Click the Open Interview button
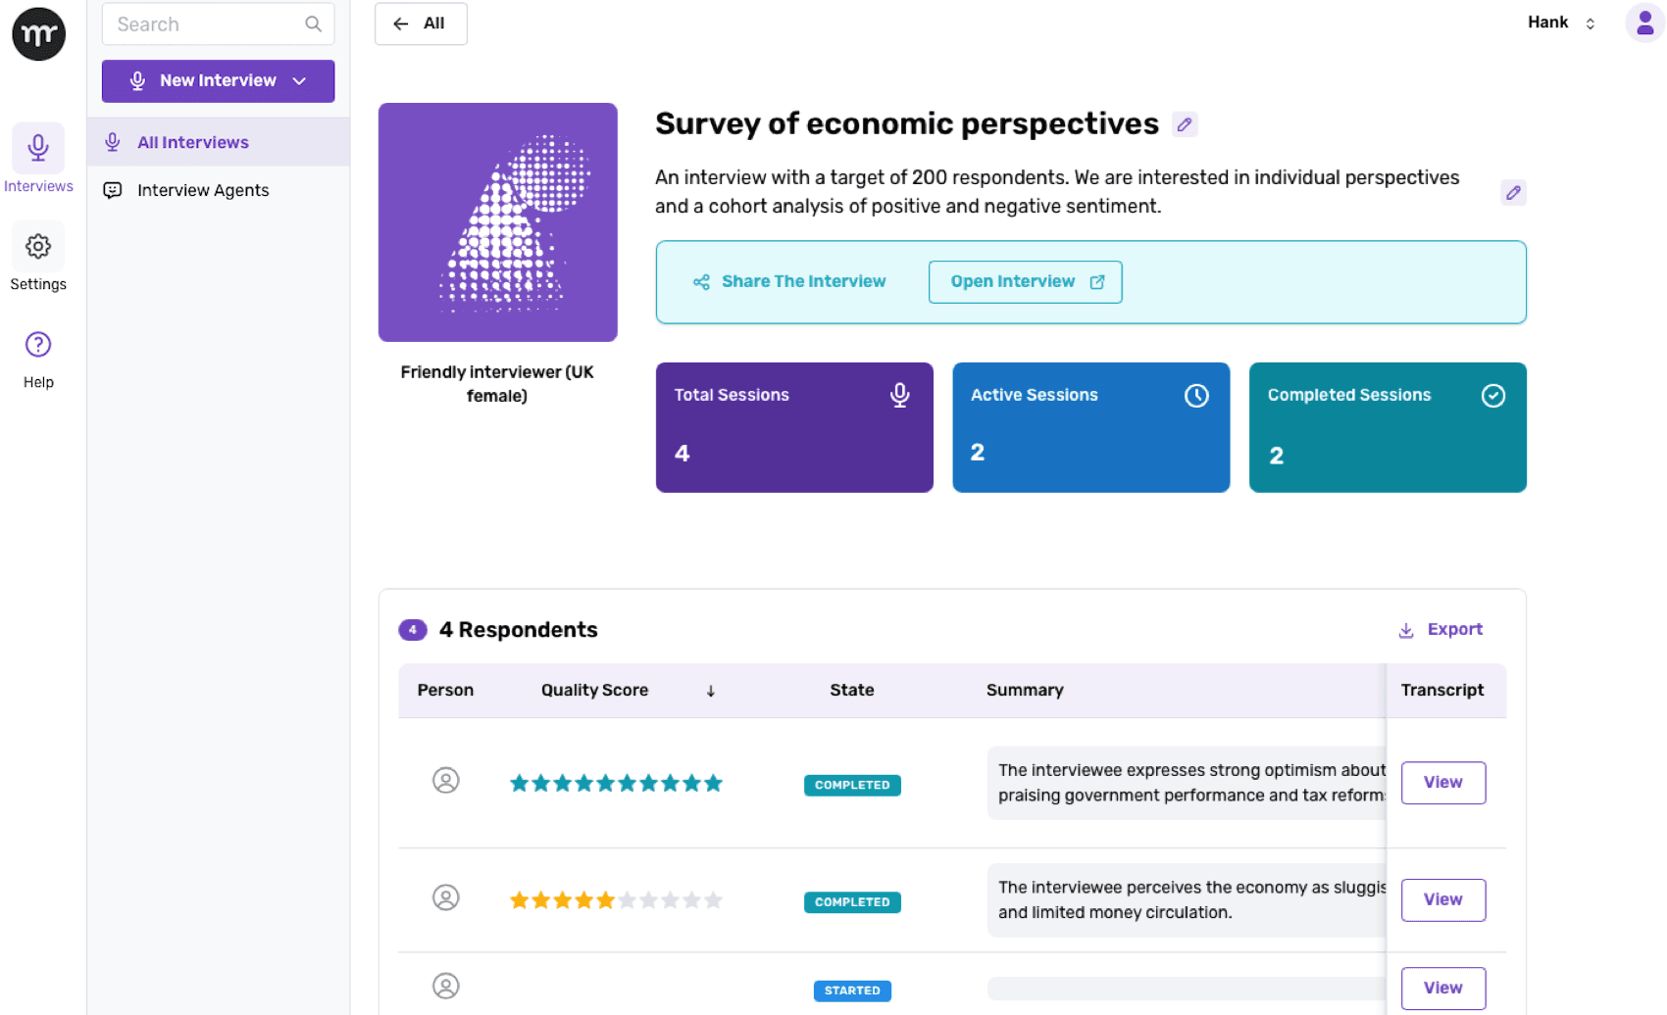1667x1015 pixels. tap(1025, 282)
